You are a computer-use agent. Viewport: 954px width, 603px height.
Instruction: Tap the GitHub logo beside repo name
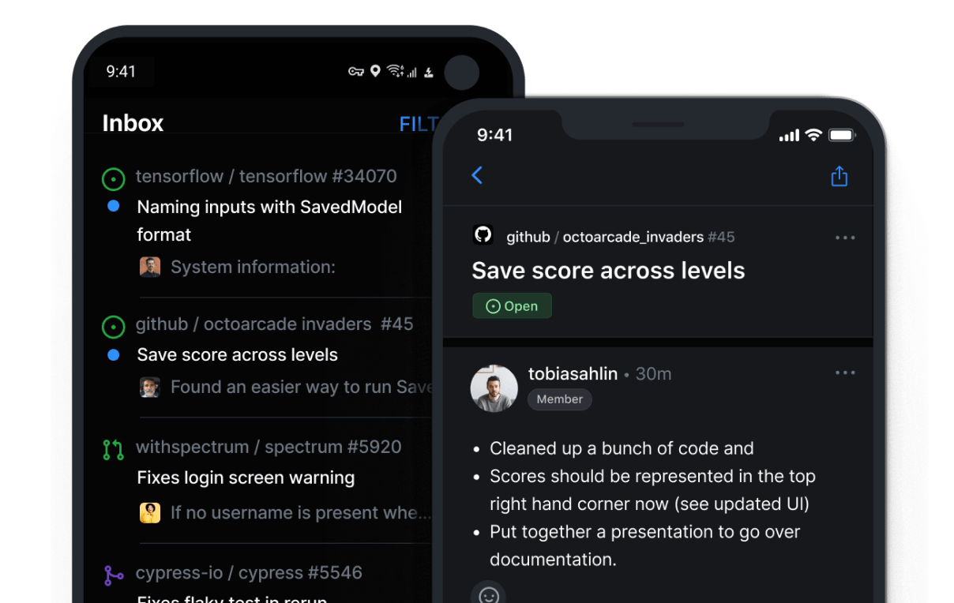[483, 235]
